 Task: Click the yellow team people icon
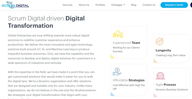[118, 34]
